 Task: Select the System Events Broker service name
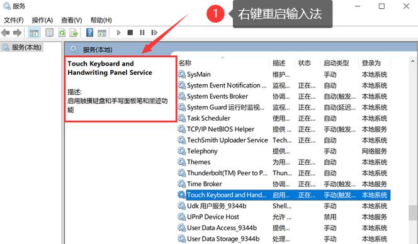coord(218,96)
